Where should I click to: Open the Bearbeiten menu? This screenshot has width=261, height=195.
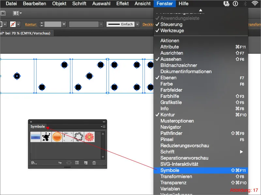coord(35,4)
